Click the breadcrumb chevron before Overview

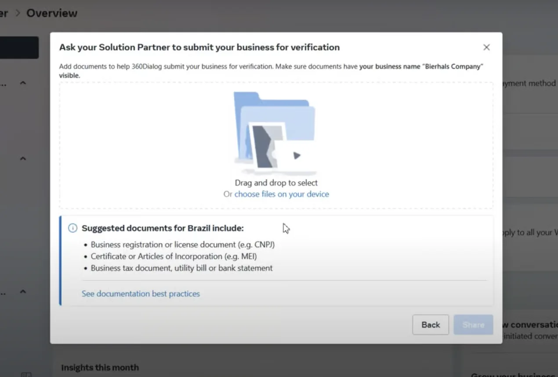coord(18,13)
